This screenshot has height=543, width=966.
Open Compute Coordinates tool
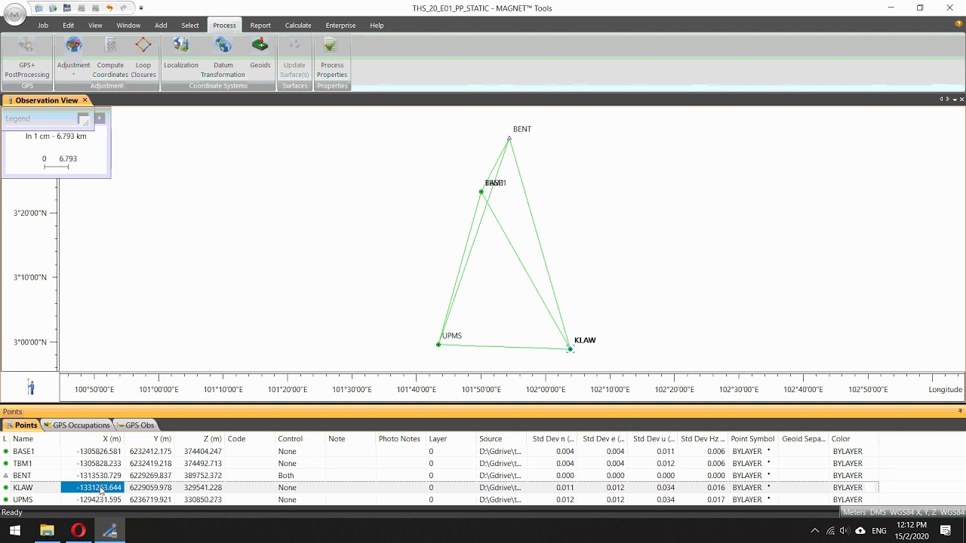110,57
